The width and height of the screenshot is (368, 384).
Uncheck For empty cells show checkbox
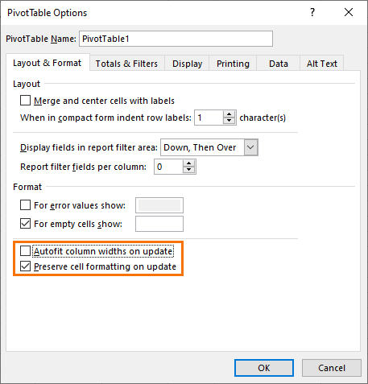click(26, 223)
